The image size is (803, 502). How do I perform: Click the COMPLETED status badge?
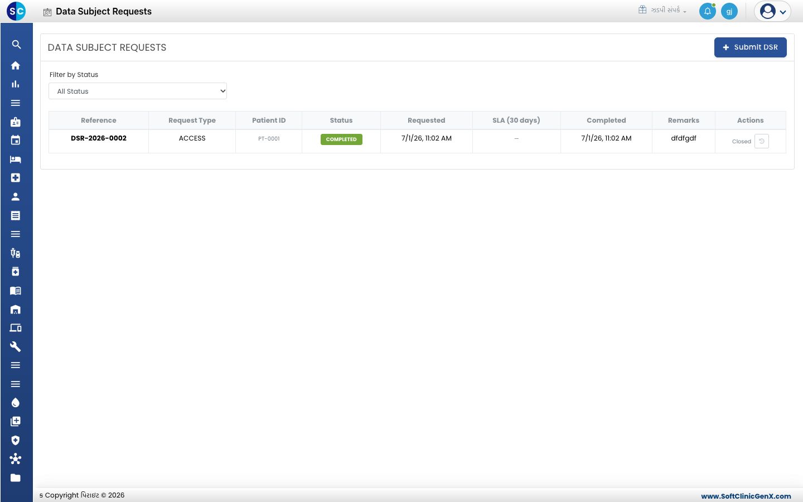tap(341, 139)
